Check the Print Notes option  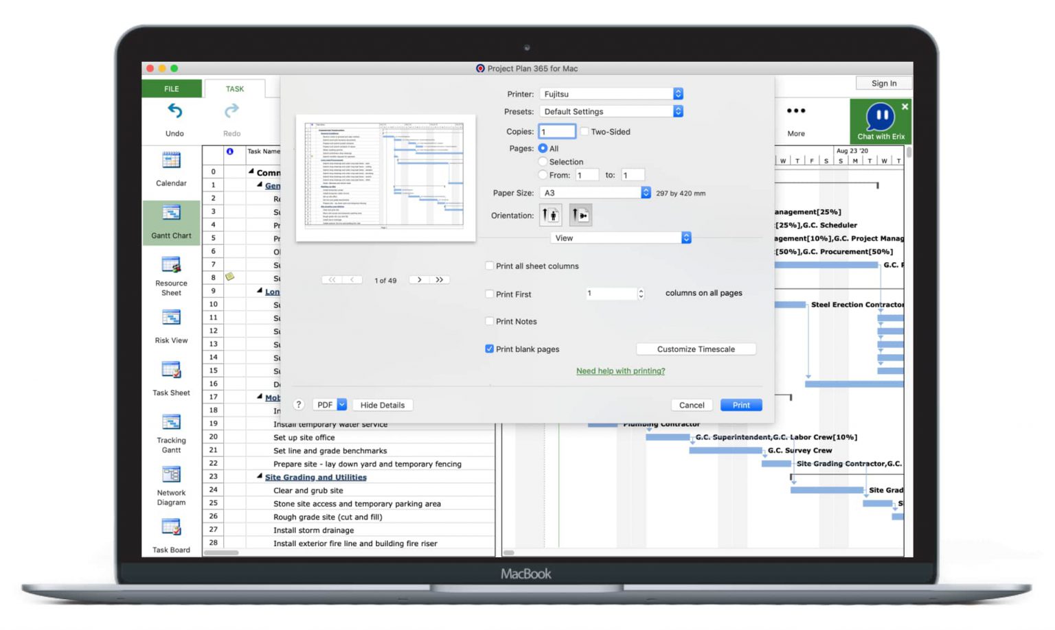pos(490,321)
